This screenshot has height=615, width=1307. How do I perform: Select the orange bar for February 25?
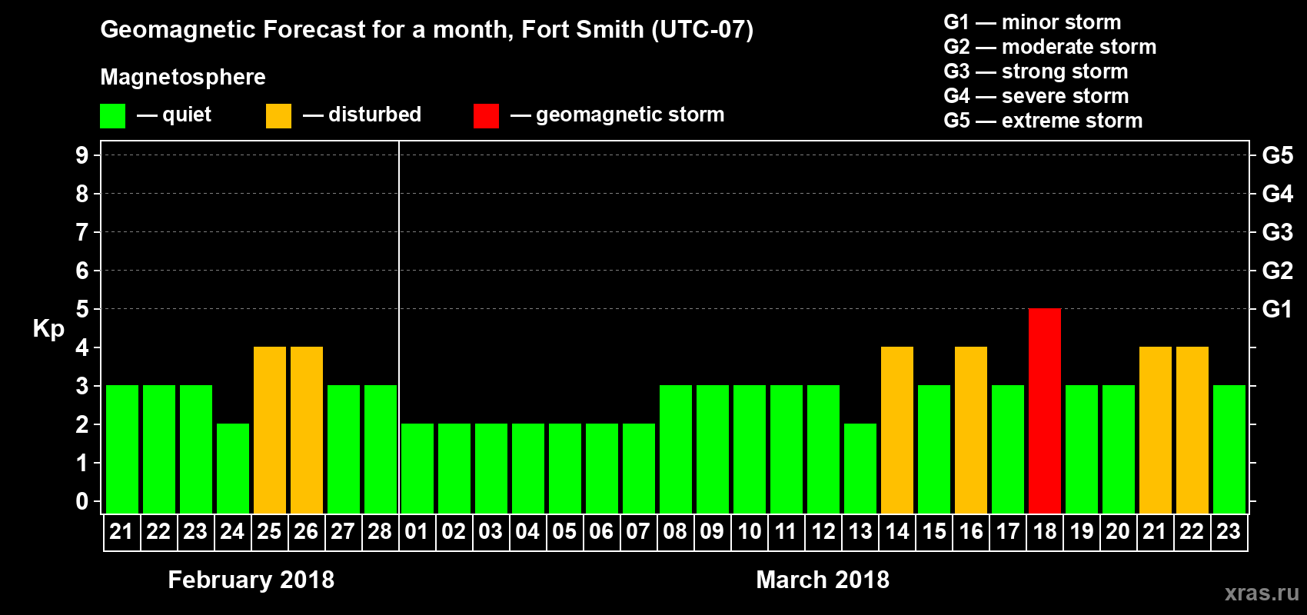coord(270,430)
